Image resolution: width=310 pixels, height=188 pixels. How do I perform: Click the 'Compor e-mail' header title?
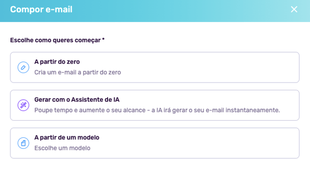(x=41, y=9)
